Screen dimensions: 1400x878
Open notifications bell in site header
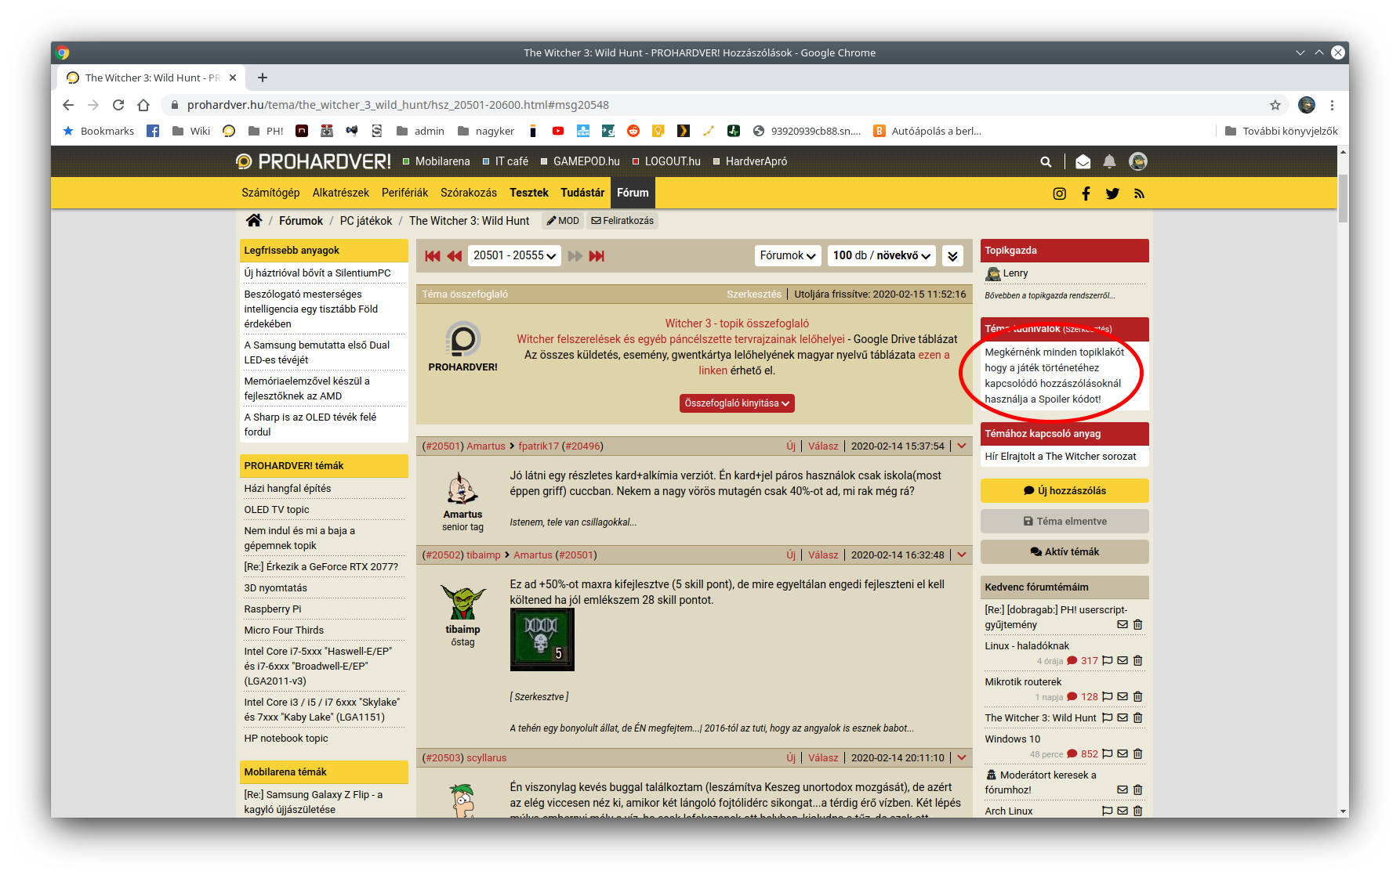click(x=1109, y=161)
